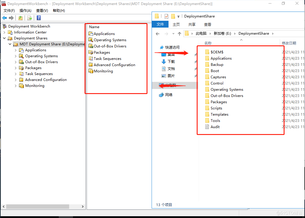Click Name column header in Workbench
This screenshot has height=218, width=305.
94,27
